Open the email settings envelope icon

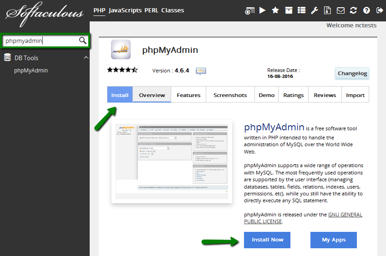click(340, 10)
